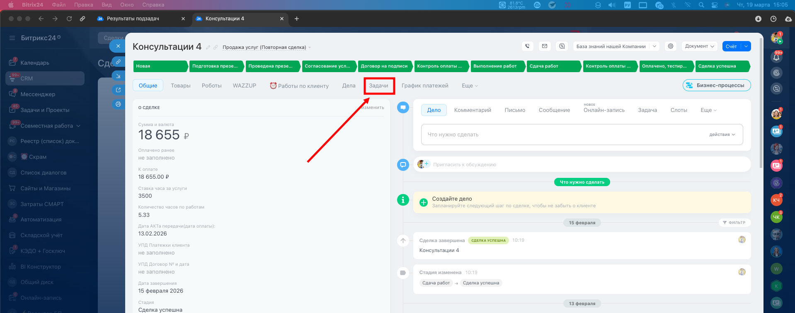Click the volume icon in macOS menu bar
The image size is (795, 313).
point(612,5)
